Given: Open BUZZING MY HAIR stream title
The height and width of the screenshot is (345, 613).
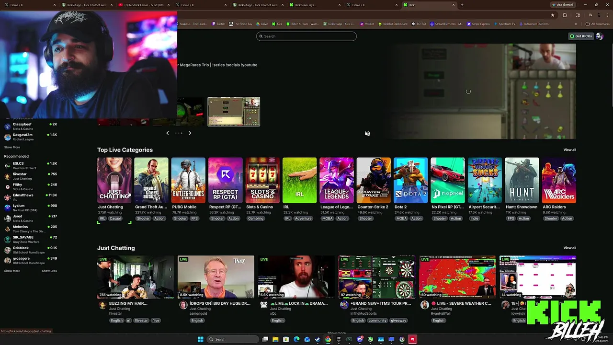Looking at the screenshot, I should pyautogui.click(x=128, y=303).
